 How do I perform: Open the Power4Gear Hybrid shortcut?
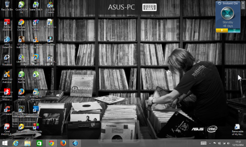click(21, 112)
